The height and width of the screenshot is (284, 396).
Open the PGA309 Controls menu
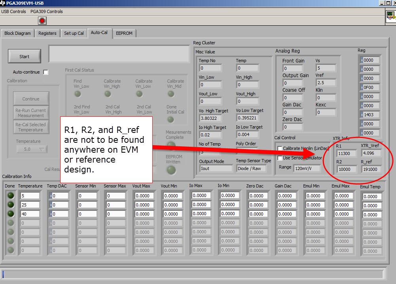(x=46, y=11)
